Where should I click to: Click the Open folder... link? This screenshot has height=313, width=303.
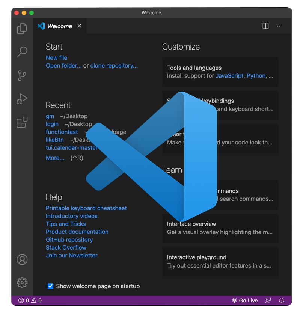click(64, 65)
